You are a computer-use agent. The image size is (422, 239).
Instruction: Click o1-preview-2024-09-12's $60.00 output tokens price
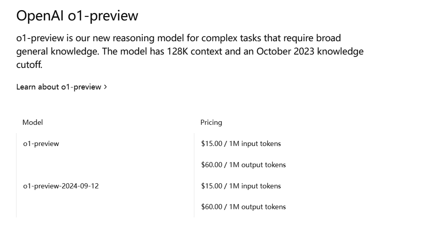pos(243,207)
